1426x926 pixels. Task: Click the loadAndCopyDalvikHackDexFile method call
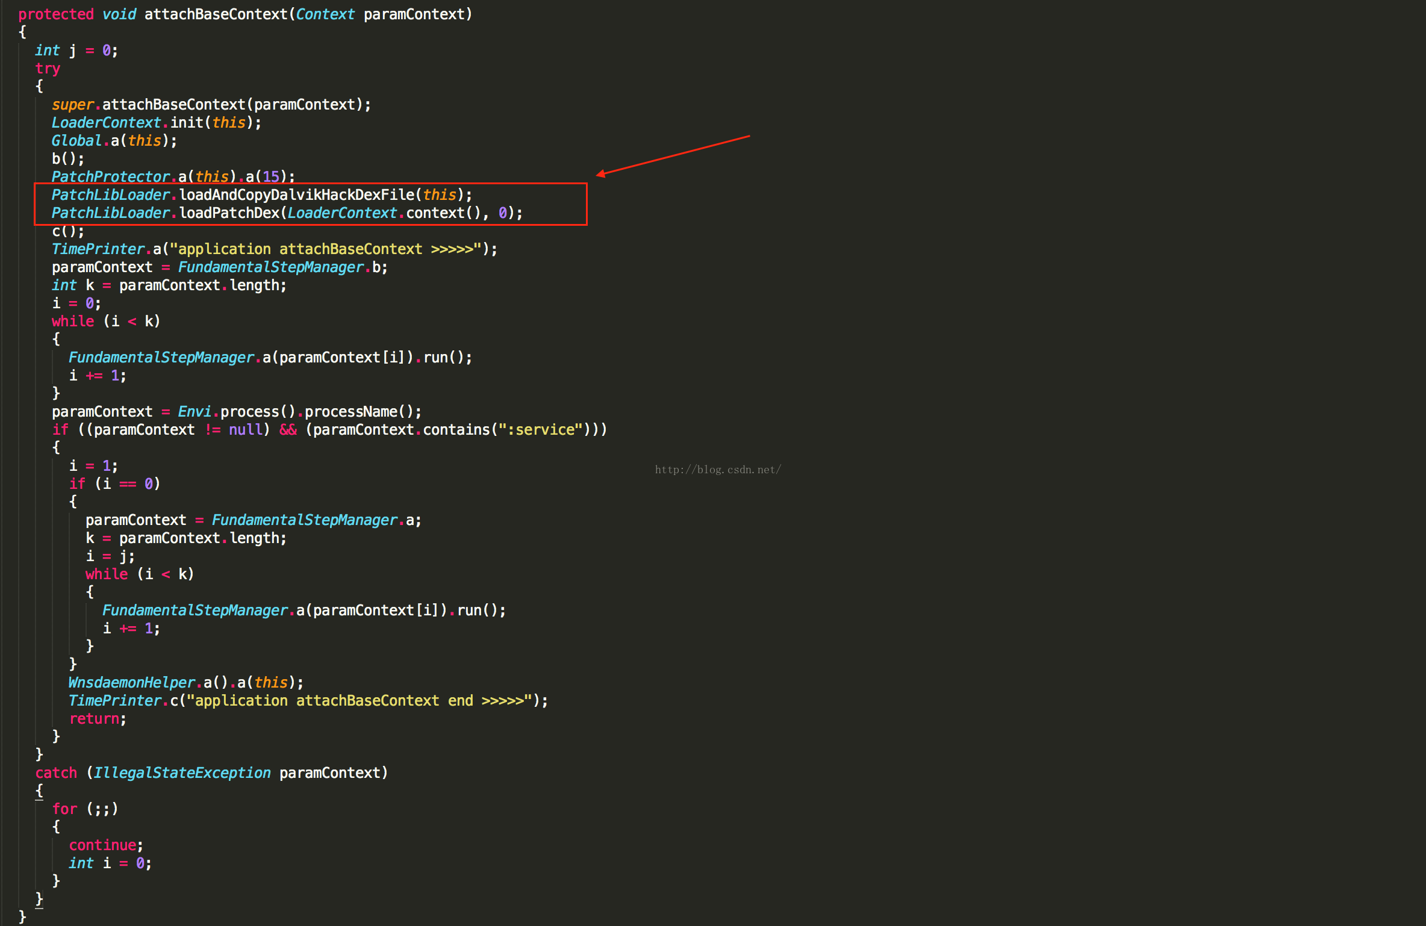coord(296,195)
